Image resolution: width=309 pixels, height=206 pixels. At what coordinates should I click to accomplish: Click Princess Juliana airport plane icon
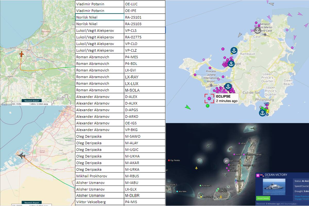tap(211, 85)
